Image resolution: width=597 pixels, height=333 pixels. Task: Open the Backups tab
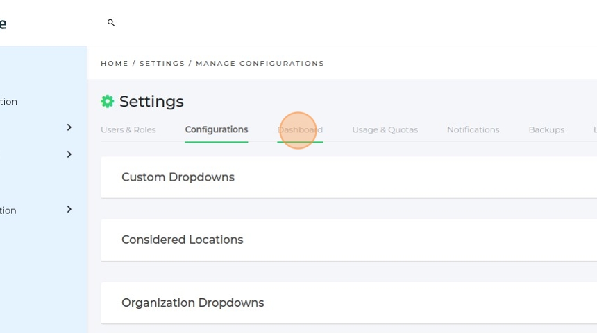tap(546, 130)
